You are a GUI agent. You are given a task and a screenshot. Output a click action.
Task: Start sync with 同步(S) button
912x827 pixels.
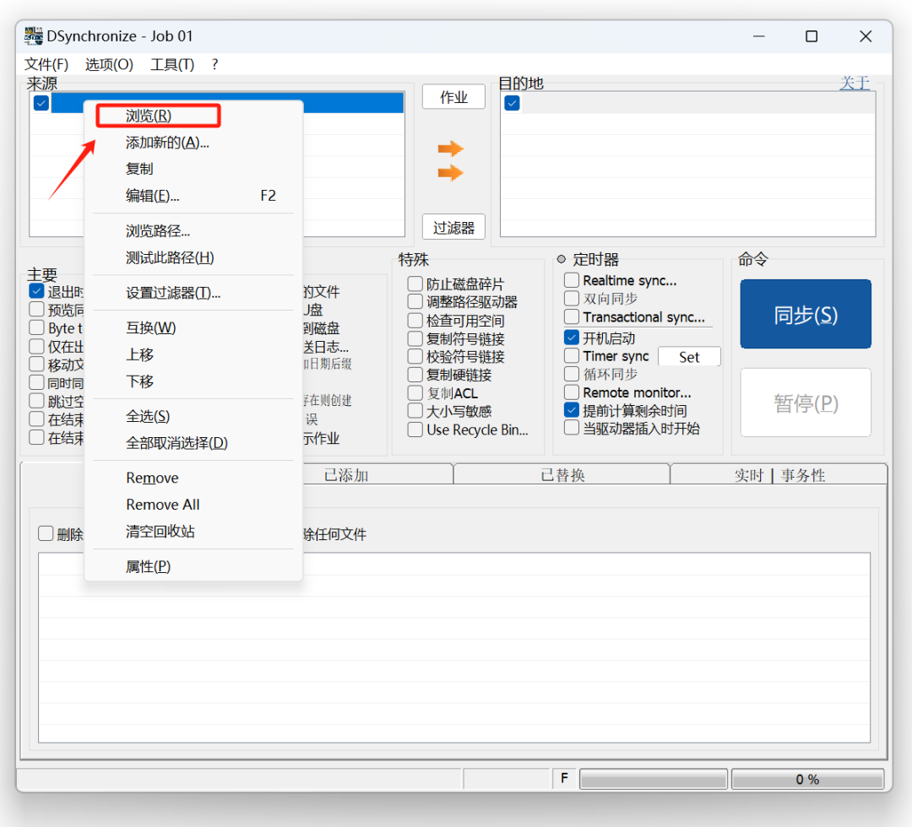(806, 315)
